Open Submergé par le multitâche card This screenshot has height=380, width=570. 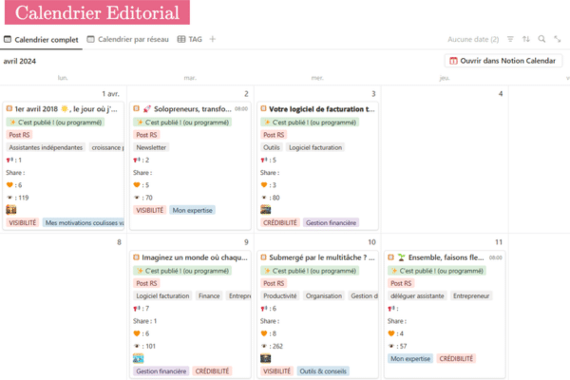(317, 314)
